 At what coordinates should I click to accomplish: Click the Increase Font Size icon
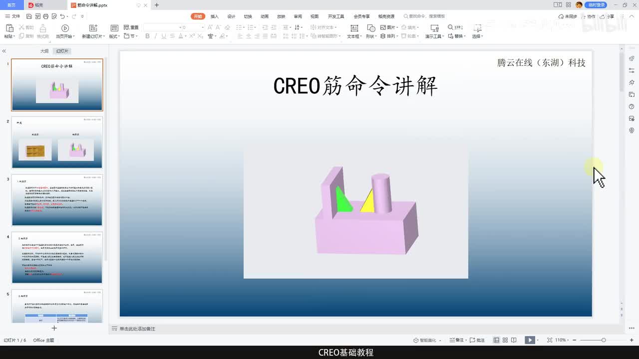point(210,27)
